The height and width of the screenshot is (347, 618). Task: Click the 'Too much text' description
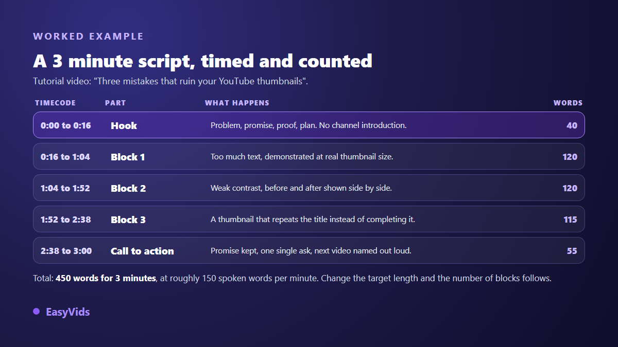click(302, 157)
